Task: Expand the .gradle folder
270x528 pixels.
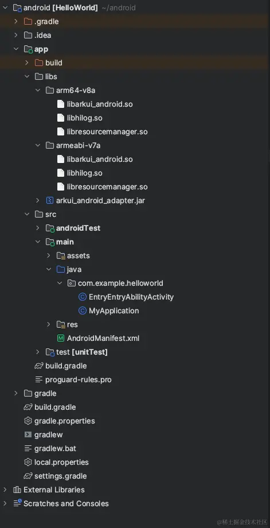Action: tap(16, 22)
